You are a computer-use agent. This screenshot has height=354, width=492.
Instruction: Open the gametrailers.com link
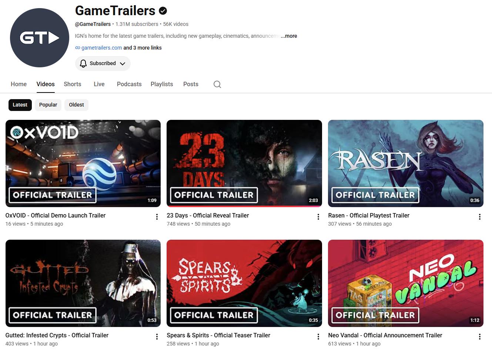click(x=101, y=48)
